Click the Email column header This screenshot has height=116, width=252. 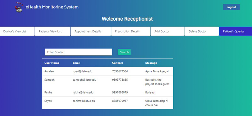coord(77,63)
